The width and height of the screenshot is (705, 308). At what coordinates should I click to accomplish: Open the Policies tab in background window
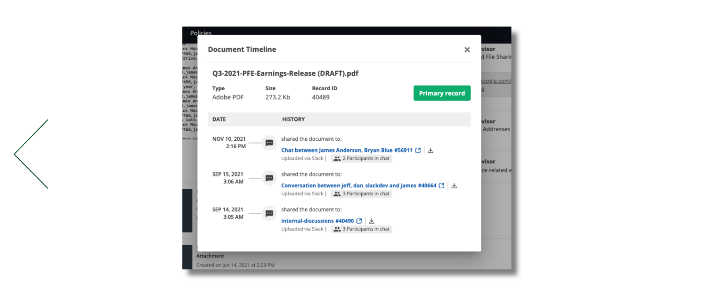point(201,33)
